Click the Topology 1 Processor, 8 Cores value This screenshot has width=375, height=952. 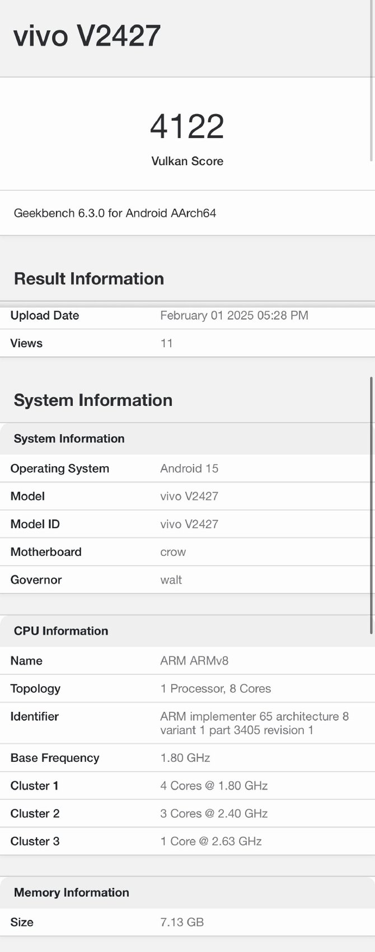point(215,688)
